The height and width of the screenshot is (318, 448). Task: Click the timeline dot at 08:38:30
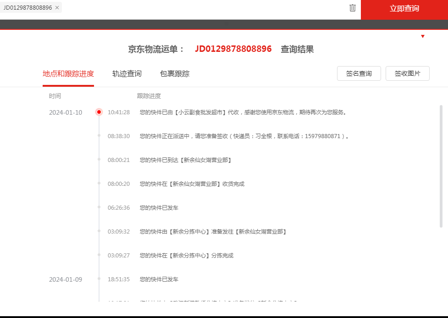(99, 135)
